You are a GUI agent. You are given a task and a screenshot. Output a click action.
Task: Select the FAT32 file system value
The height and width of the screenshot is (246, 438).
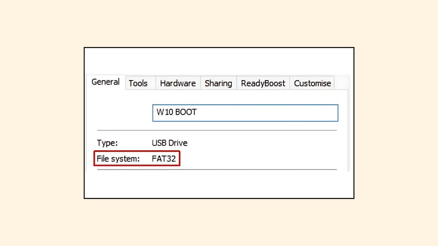tap(164, 159)
